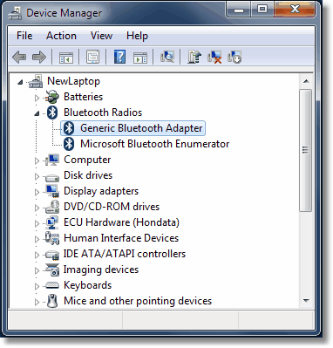Close the Device Manager window
Viewport: 333px width, 348px height.
[x=295, y=10]
